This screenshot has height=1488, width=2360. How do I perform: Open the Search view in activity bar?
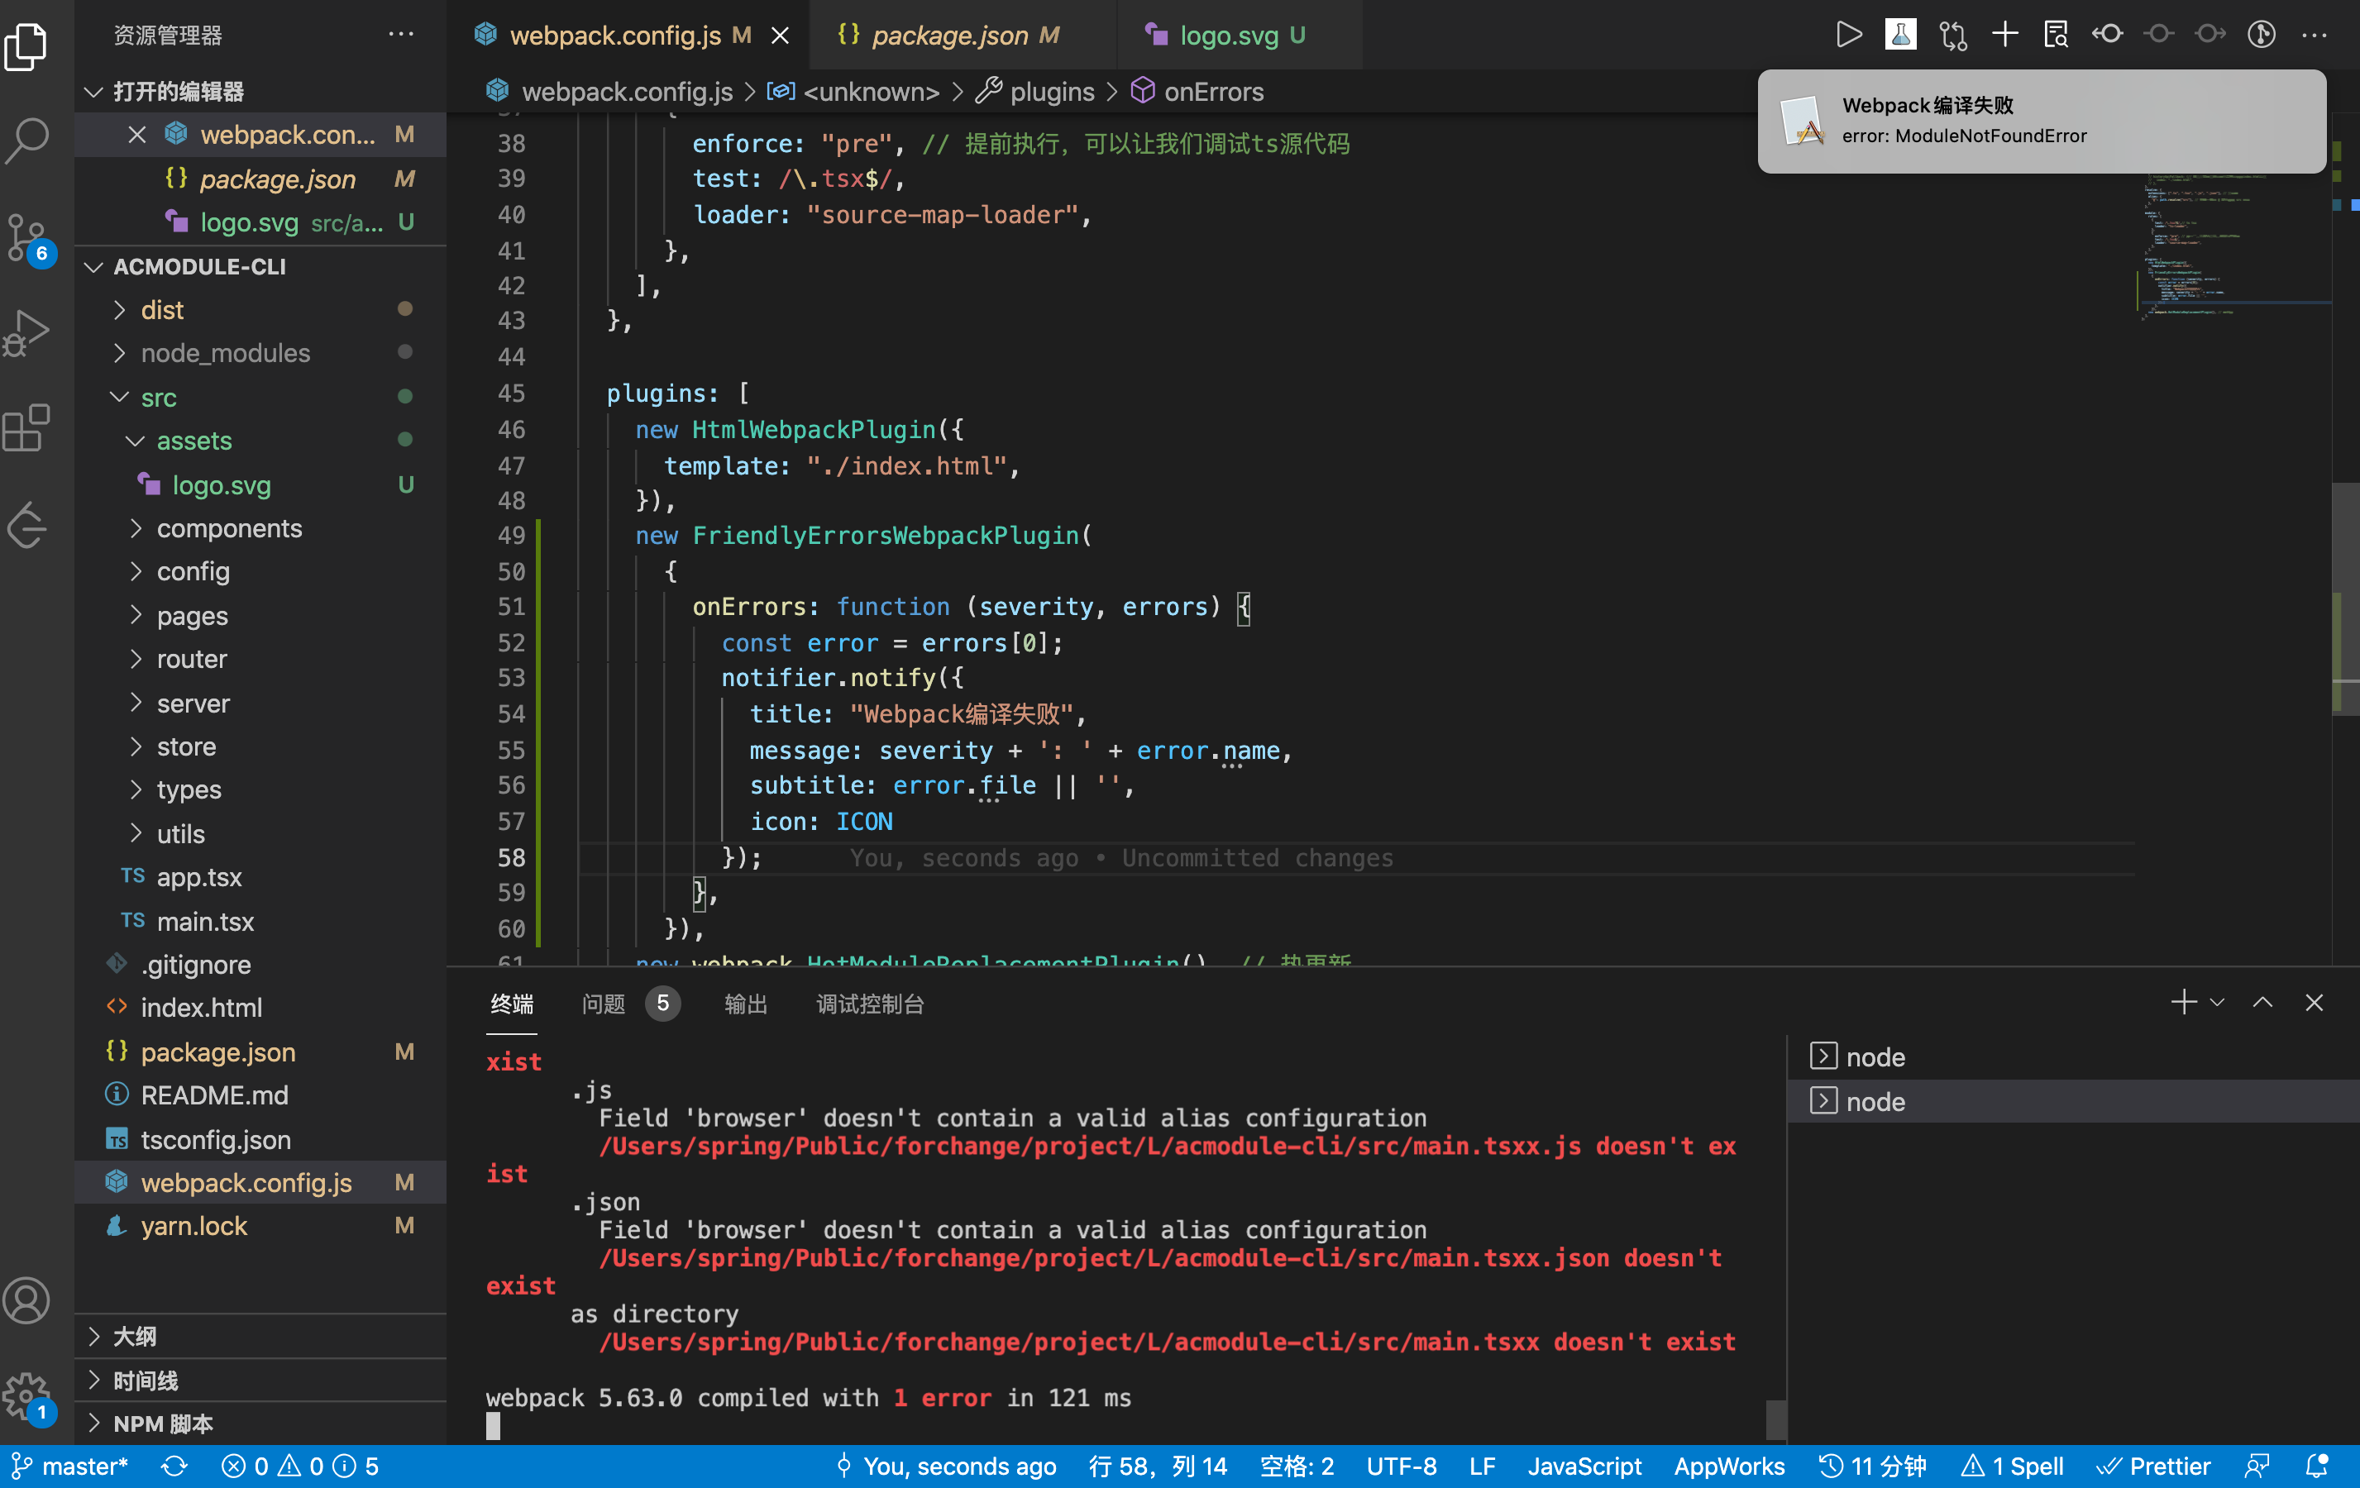pyautogui.click(x=26, y=140)
